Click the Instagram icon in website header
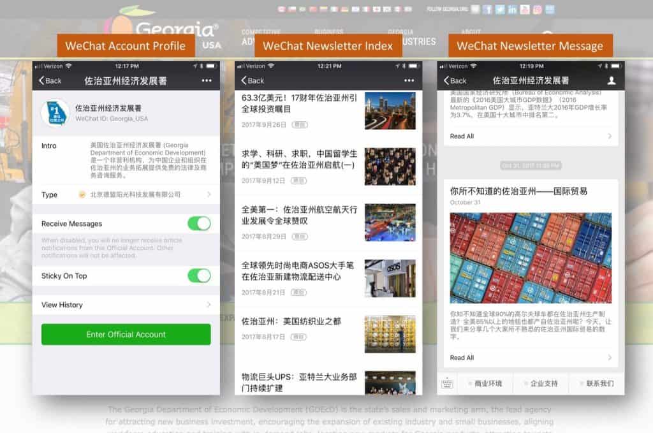The height and width of the screenshot is (433, 653). click(537, 10)
